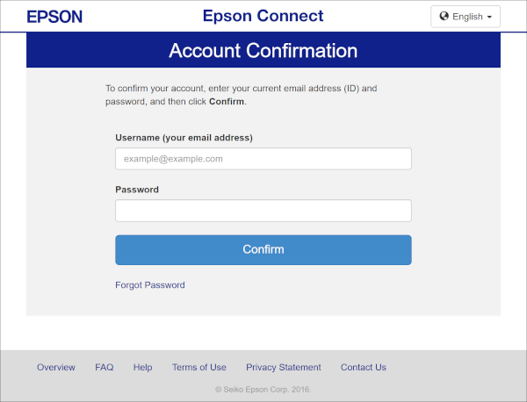Expand the language caret arrow
The height and width of the screenshot is (402, 527).
[x=489, y=17]
